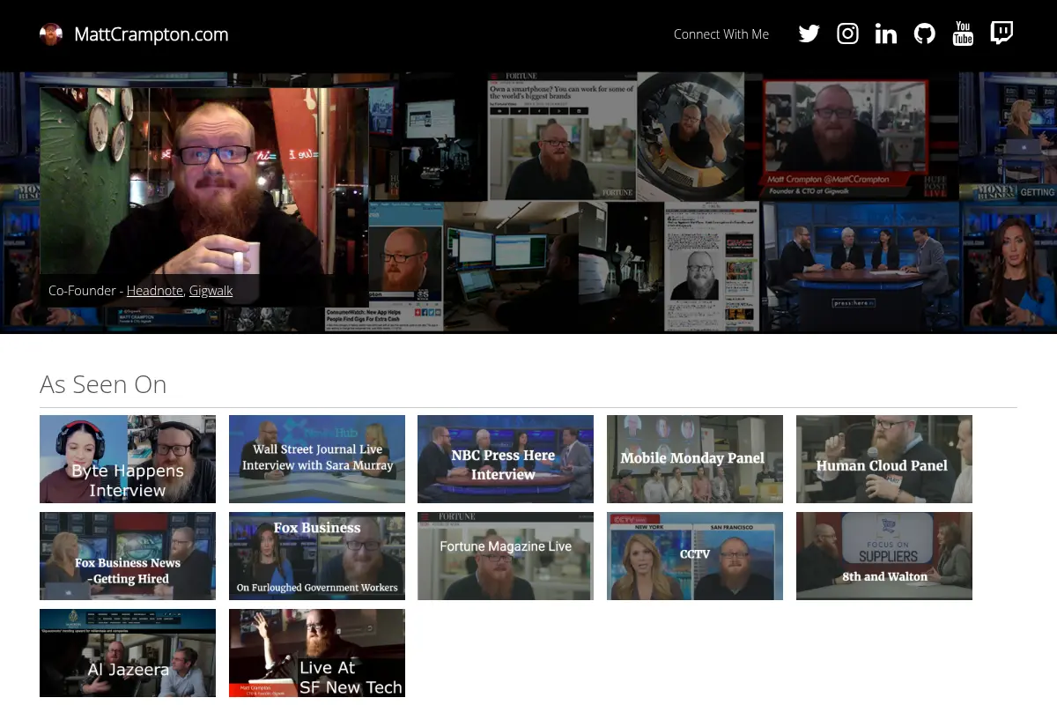This screenshot has width=1057, height=705.
Task: Go to MattCrampton.com site title
Action: 152,34
